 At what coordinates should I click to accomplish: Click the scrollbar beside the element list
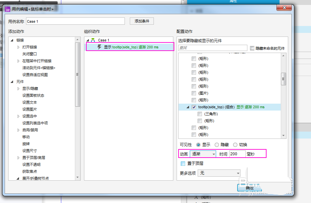point(283,79)
